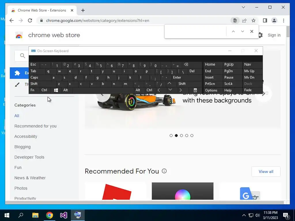Click the Enter key on On-Screen Keyboard
Viewport: 295px width, 221px height.
click(186, 77)
